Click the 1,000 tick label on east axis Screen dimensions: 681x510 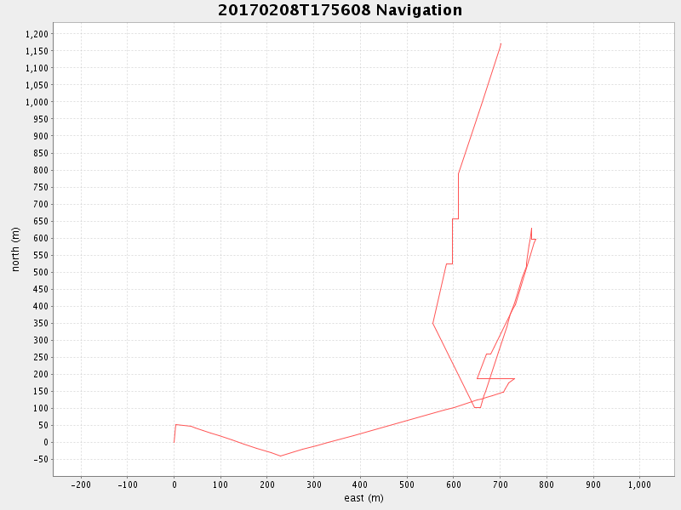(639, 484)
